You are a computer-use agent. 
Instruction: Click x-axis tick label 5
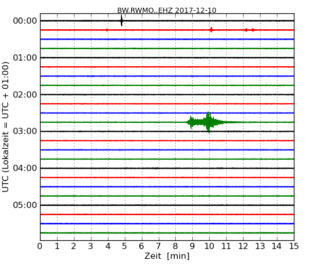coord(124,246)
